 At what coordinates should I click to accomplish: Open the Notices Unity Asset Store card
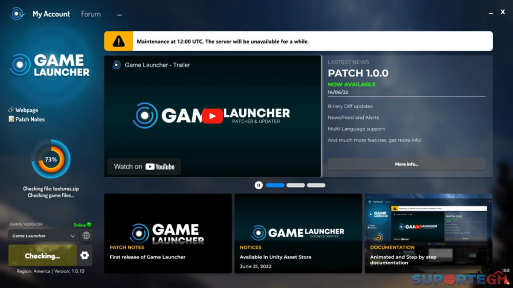[298, 233]
